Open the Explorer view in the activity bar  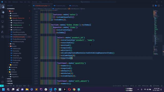3,7
